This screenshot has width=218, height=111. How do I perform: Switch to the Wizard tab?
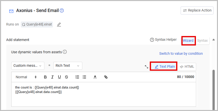pyautogui.click(x=188, y=40)
